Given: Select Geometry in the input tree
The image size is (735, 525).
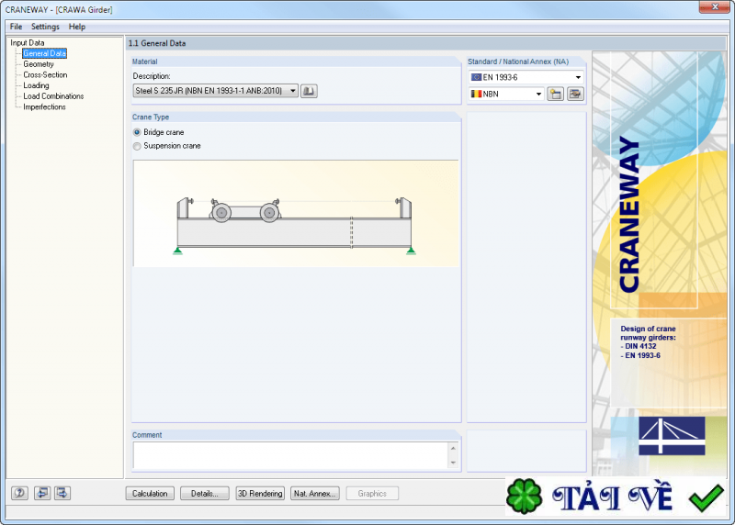Looking at the screenshot, I should pyautogui.click(x=39, y=64).
